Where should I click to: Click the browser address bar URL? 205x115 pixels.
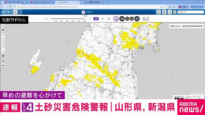[47, 7]
